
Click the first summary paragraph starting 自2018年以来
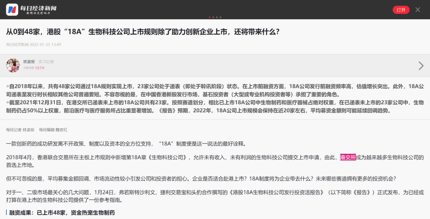(215, 90)
